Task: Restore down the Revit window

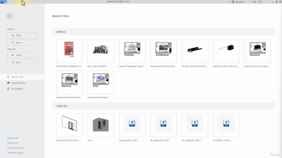Action: click(x=276, y=2)
